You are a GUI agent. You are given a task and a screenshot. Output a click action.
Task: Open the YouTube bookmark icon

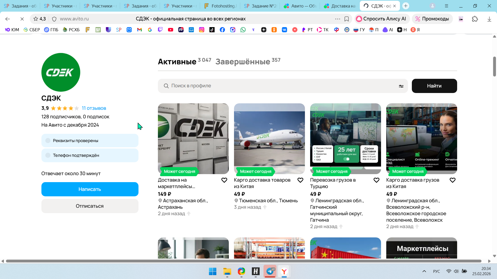click(x=171, y=30)
